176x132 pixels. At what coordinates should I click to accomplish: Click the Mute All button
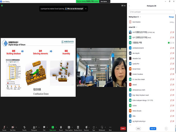point(153,128)
